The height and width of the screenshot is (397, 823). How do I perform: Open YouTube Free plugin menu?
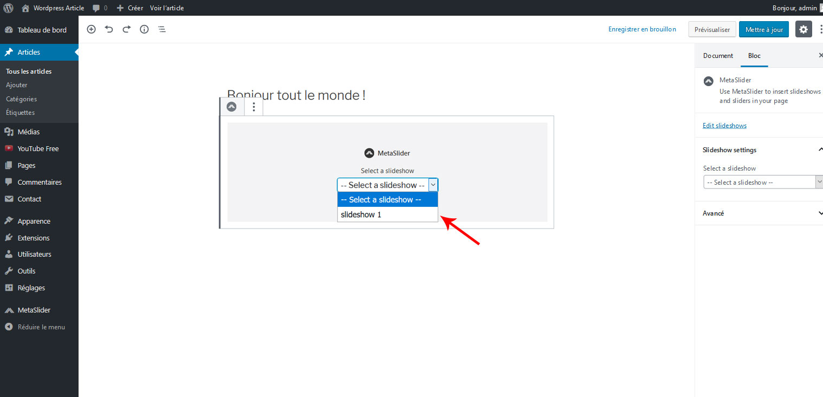pyautogui.click(x=39, y=148)
